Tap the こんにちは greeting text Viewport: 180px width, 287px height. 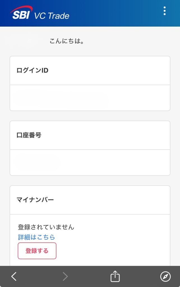click(x=67, y=41)
